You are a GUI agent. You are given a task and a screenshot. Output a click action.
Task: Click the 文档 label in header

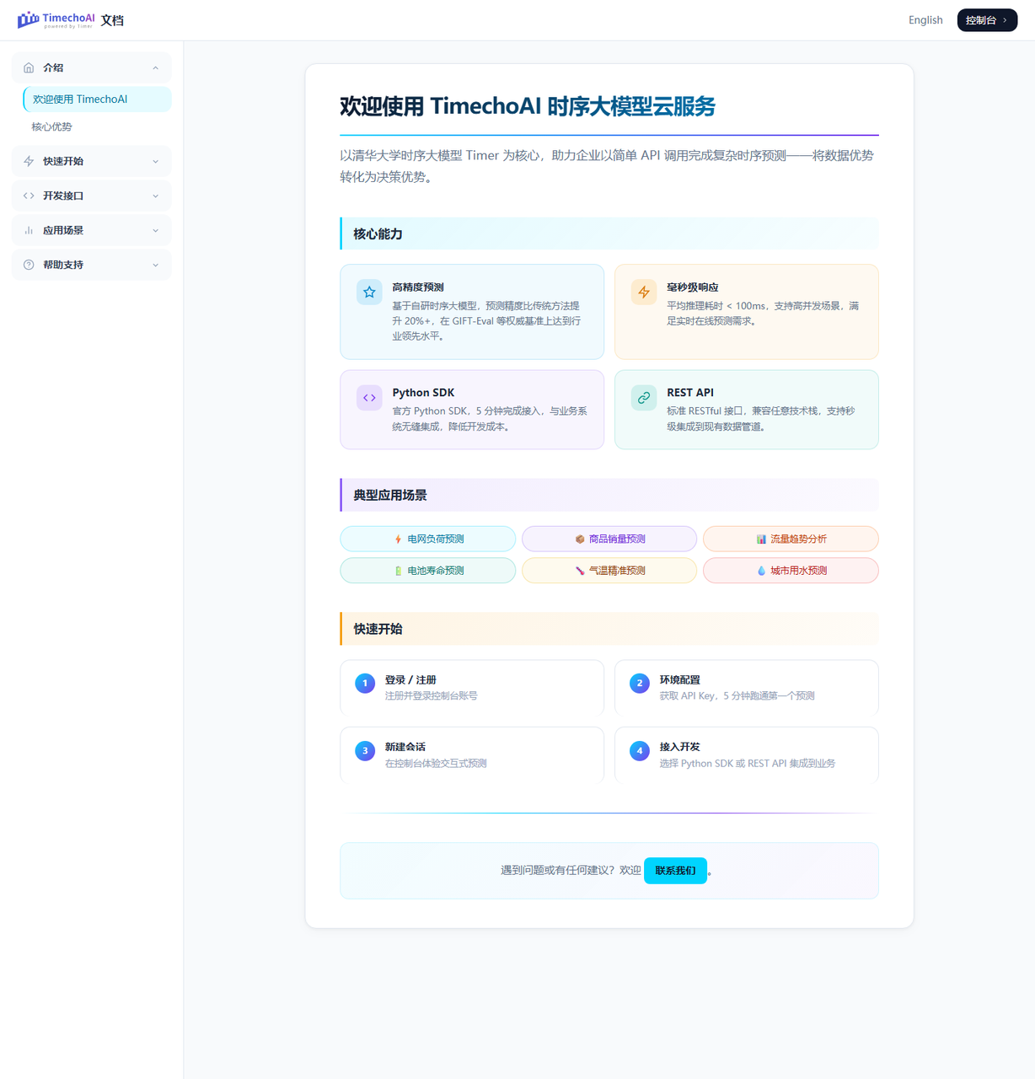click(x=112, y=20)
